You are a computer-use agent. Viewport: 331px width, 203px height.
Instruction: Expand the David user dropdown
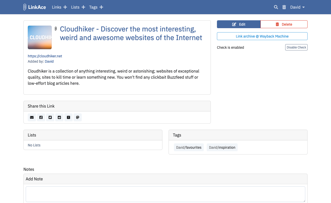click(297, 7)
